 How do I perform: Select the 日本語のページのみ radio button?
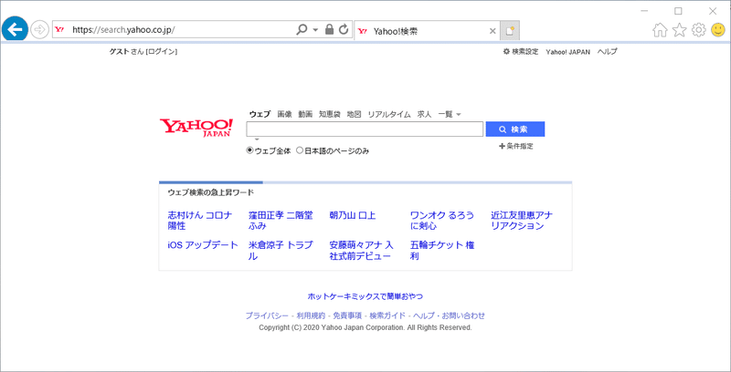click(300, 150)
